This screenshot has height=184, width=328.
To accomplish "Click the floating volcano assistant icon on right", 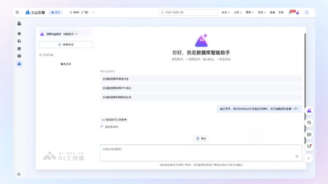I will pos(309,110).
